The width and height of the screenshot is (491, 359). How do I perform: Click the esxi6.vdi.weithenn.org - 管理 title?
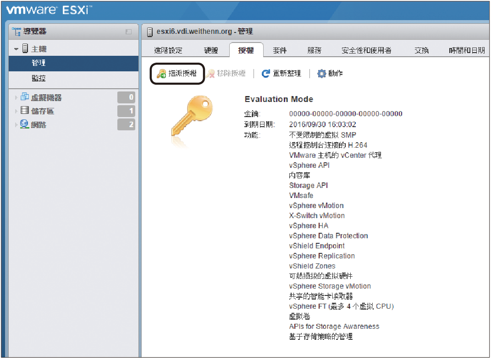pyautogui.click(x=205, y=31)
